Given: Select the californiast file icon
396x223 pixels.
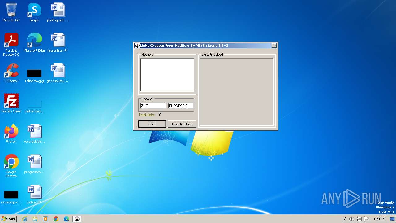Looking at the screenshot, I should coord(34,106).
